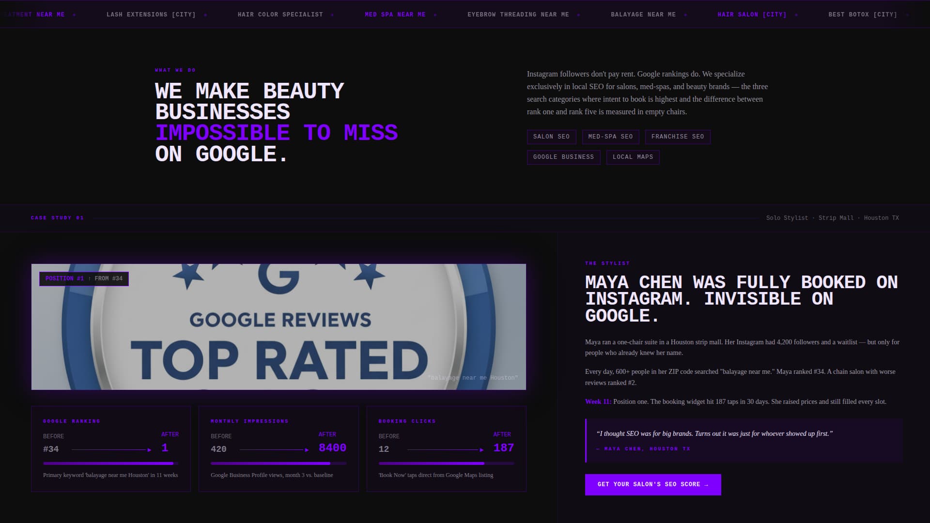Click 'Med Spa Near Me' in the ticker
This screenshot has height=523, width=930.
click(395, 15)
